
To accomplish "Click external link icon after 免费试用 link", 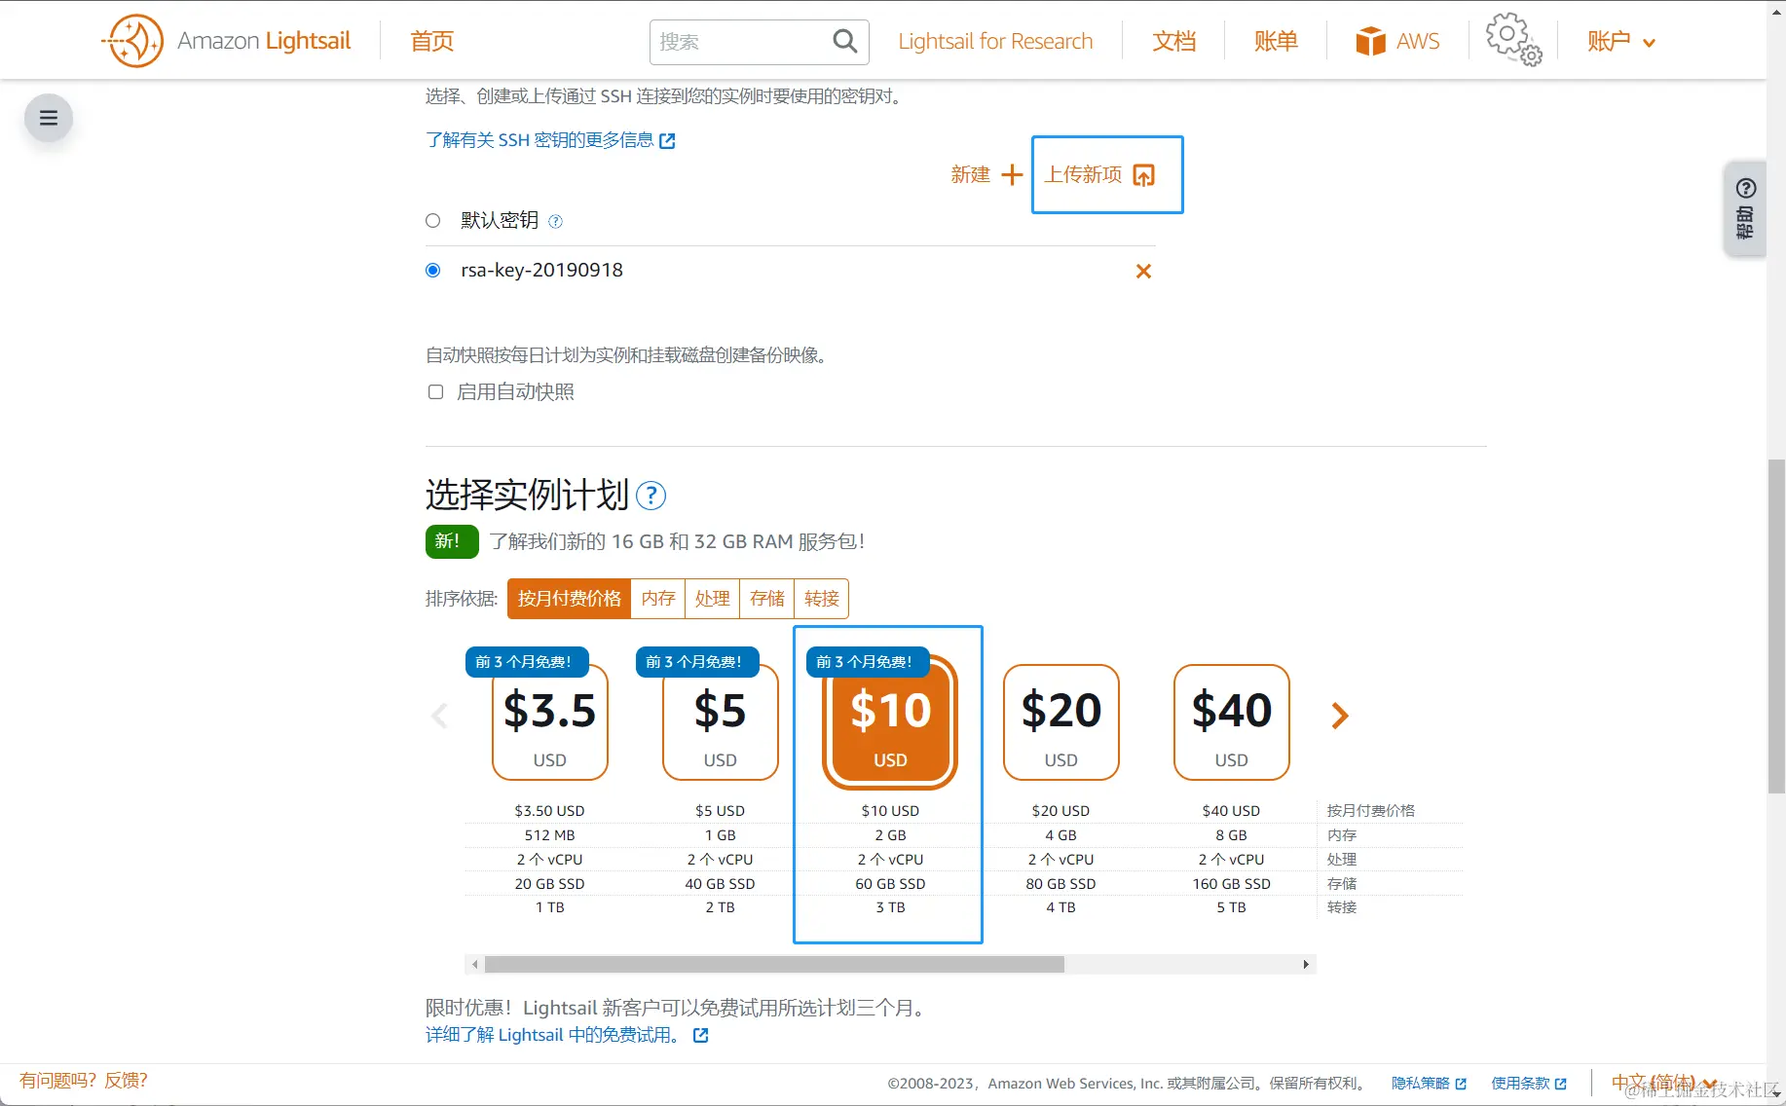I will (700, 1035).
